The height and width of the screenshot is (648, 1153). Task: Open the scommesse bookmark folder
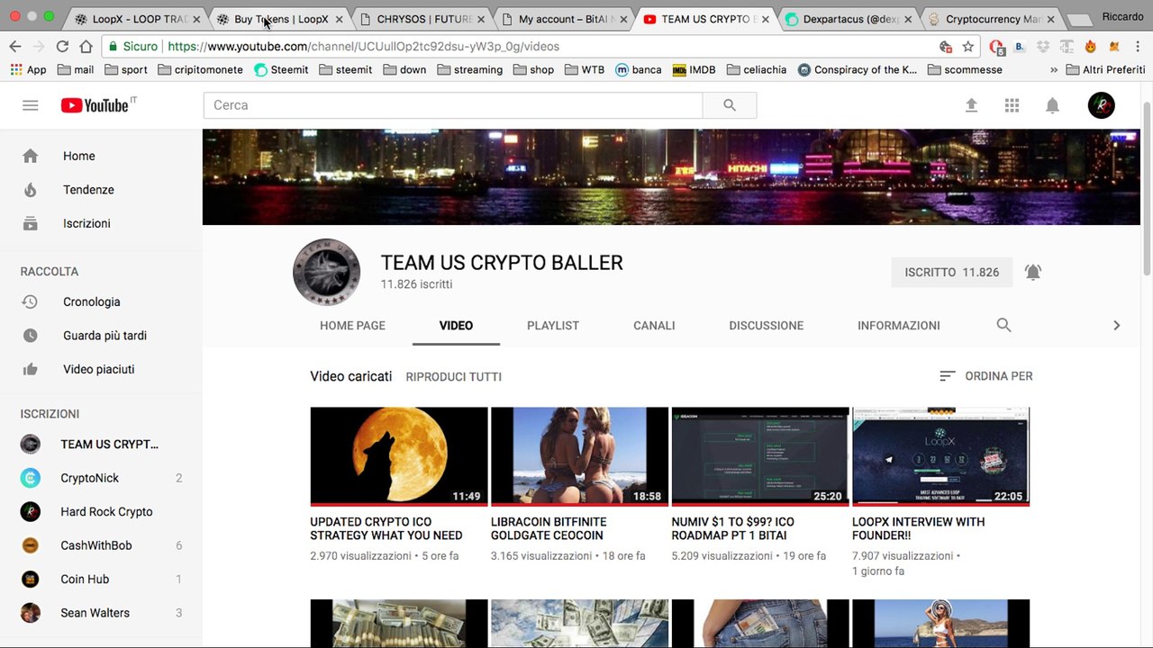[965, 69]
